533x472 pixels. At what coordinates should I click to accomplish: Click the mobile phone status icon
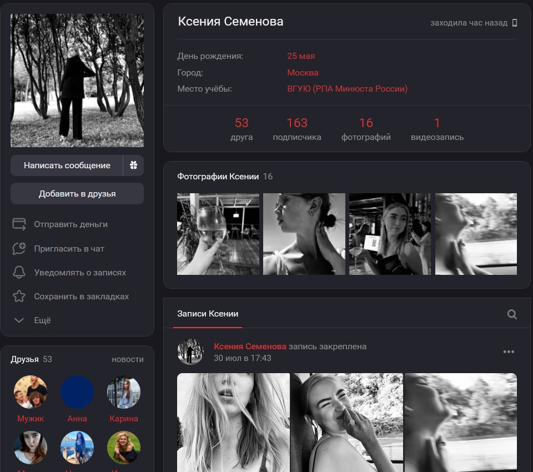(515, 23)
